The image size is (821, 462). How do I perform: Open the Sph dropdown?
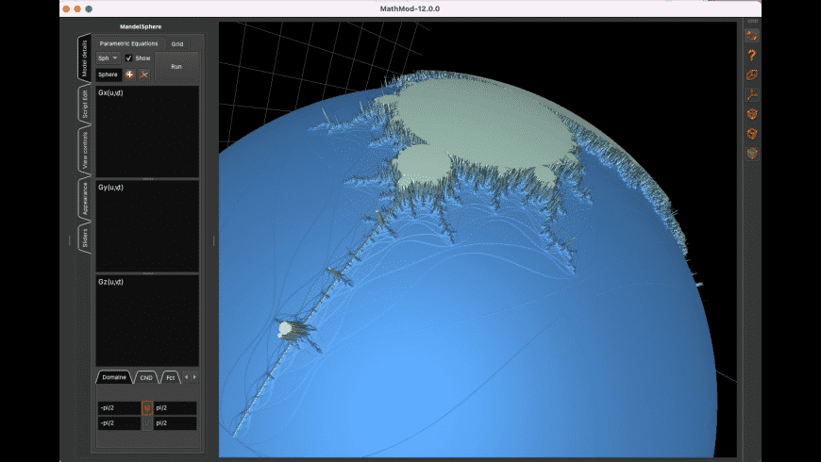[x=108, y=58]
